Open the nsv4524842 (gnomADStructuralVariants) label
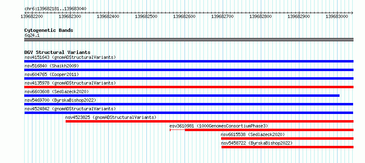365x163 pixels. tap(70, 109)
